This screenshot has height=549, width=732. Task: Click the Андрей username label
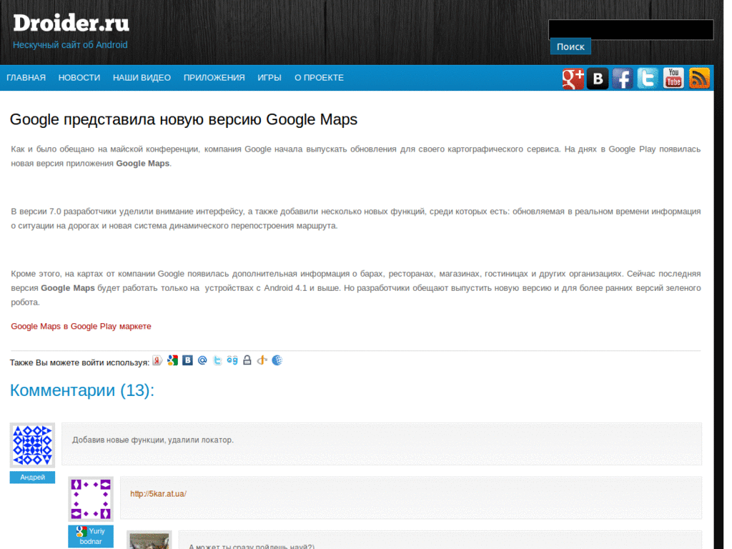point(32,477)
